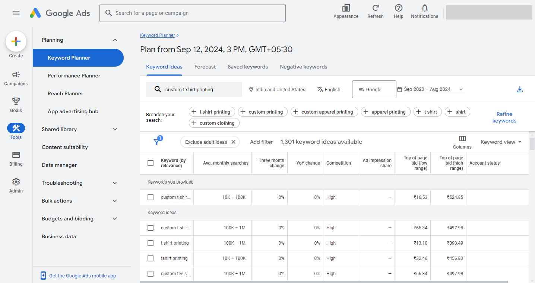Check the 'custom tee s...' row checkbox
Viewport: 535px width, 283px height.
[151, 274]
